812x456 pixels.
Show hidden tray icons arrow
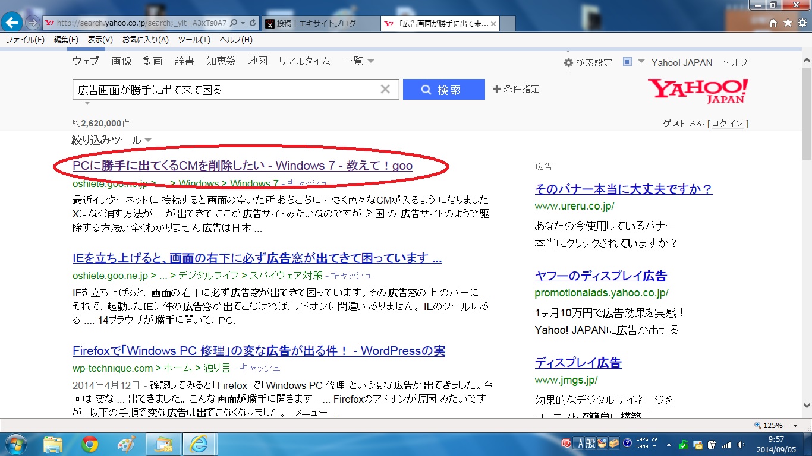(670, 444)
